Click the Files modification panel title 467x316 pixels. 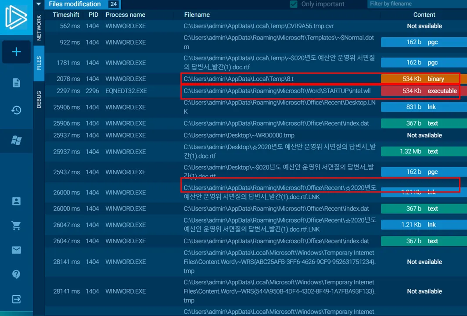75,4
